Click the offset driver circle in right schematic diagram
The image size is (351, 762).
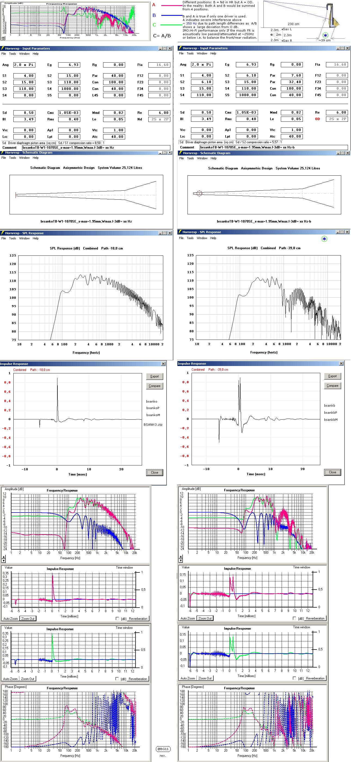[199, 193]
